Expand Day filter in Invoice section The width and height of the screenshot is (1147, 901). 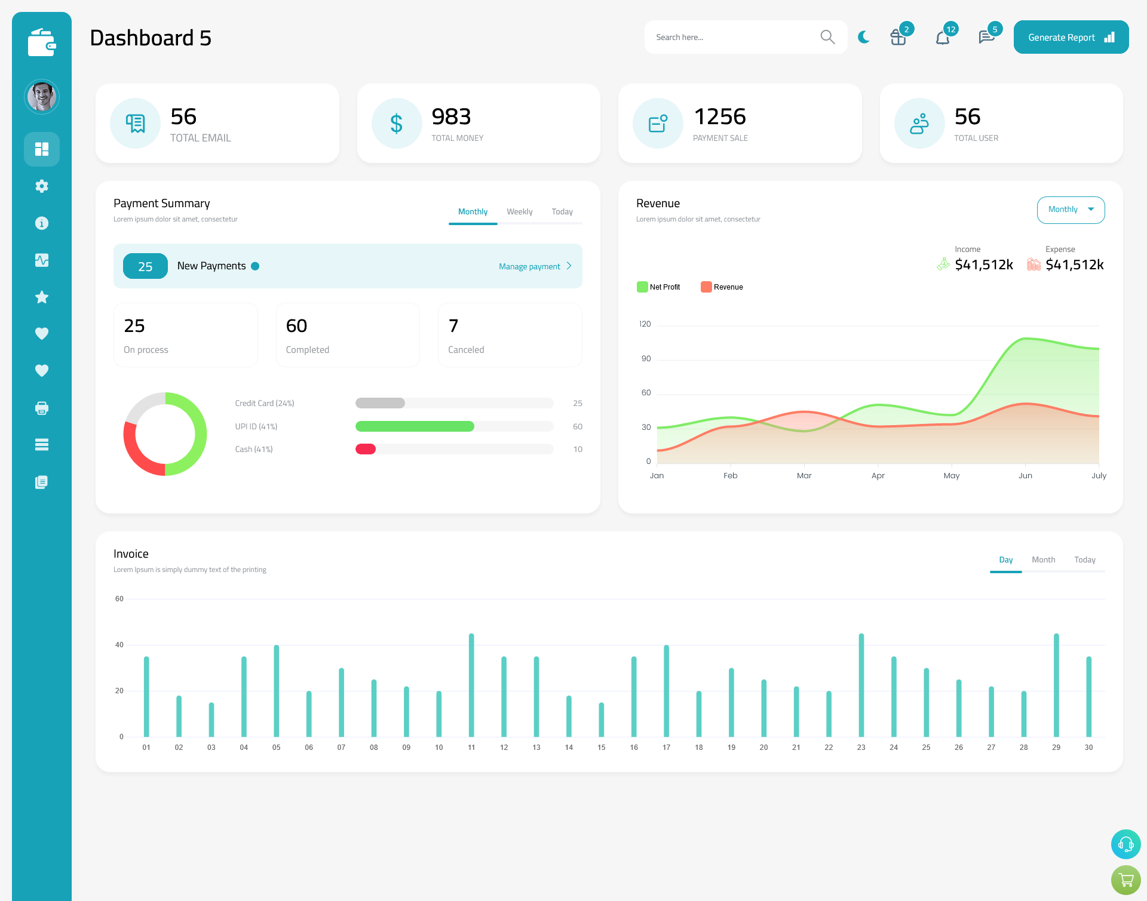coord(1005,559)
